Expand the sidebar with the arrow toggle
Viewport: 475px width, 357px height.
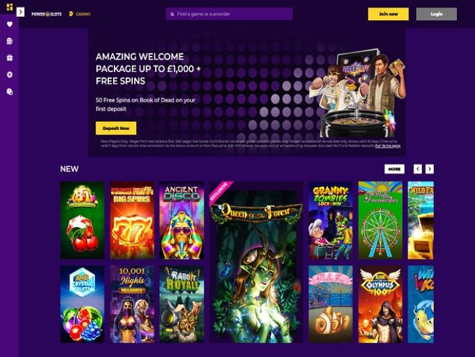20,12
